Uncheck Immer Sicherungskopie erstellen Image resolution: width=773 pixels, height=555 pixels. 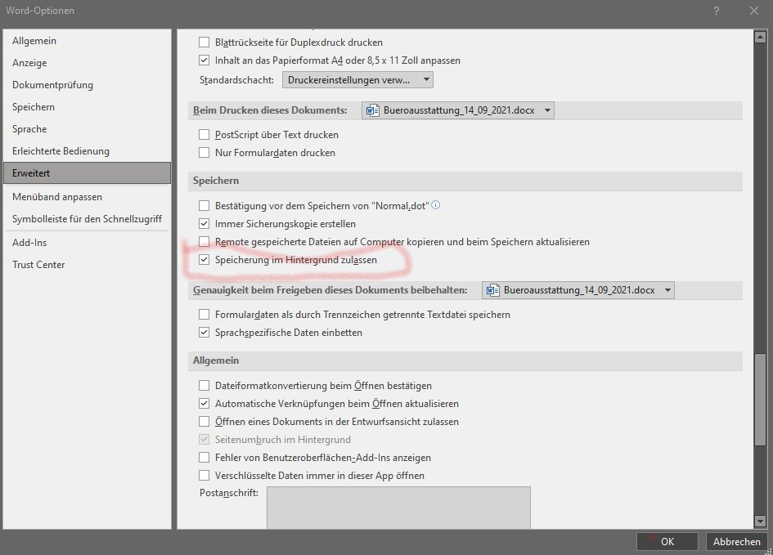coord(204,224)
